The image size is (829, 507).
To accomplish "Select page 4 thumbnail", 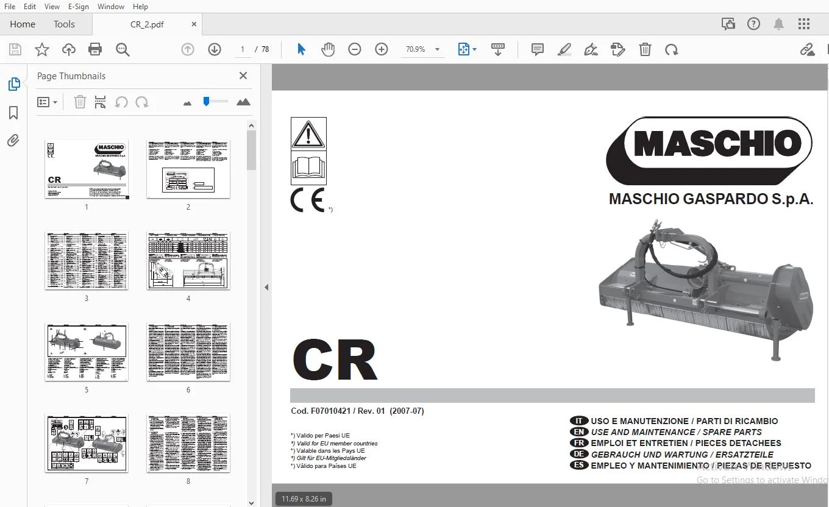I will coord(188,260).
